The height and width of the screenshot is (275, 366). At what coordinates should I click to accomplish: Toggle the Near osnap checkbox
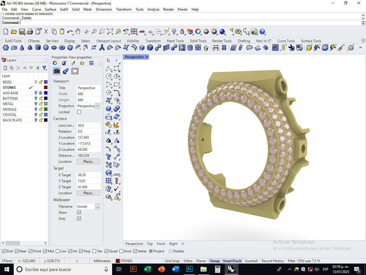click(17, 251)
